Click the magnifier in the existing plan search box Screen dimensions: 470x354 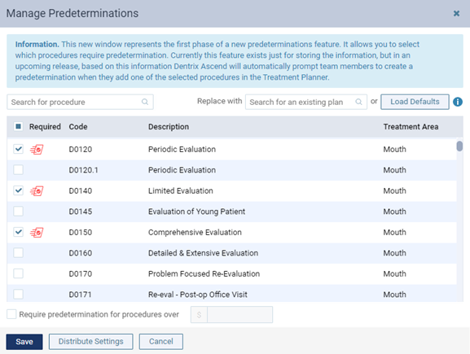pos(358,102)
